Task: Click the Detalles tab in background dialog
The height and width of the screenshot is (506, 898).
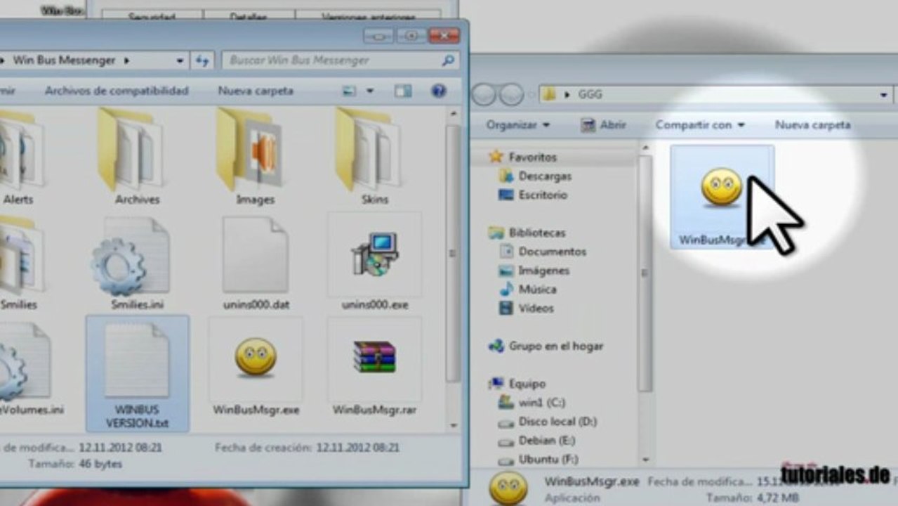Action: tap(249, 15)
